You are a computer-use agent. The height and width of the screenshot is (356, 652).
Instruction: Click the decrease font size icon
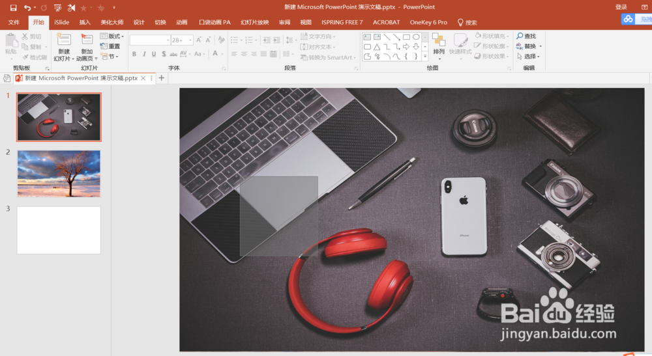[209, 40]
